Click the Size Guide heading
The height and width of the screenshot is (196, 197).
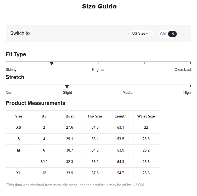click(99, 6)
